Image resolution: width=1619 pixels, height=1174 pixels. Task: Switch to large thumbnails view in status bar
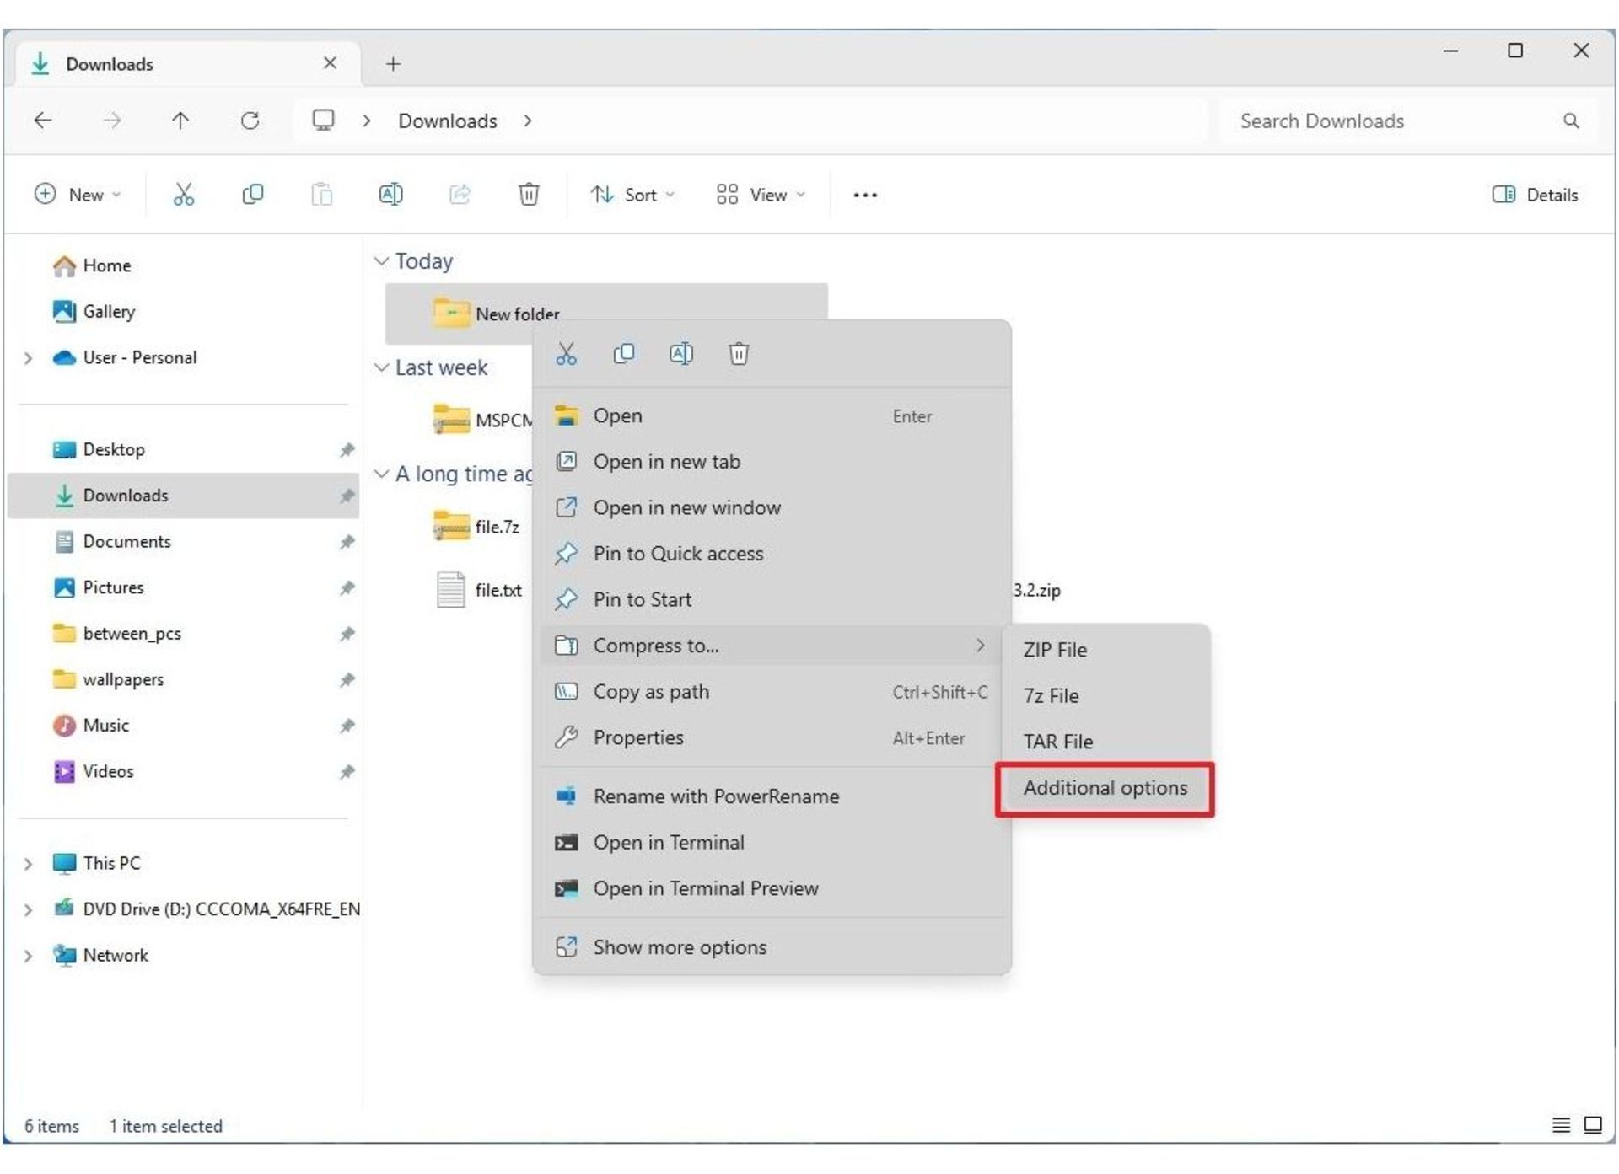(1592, 1125)
